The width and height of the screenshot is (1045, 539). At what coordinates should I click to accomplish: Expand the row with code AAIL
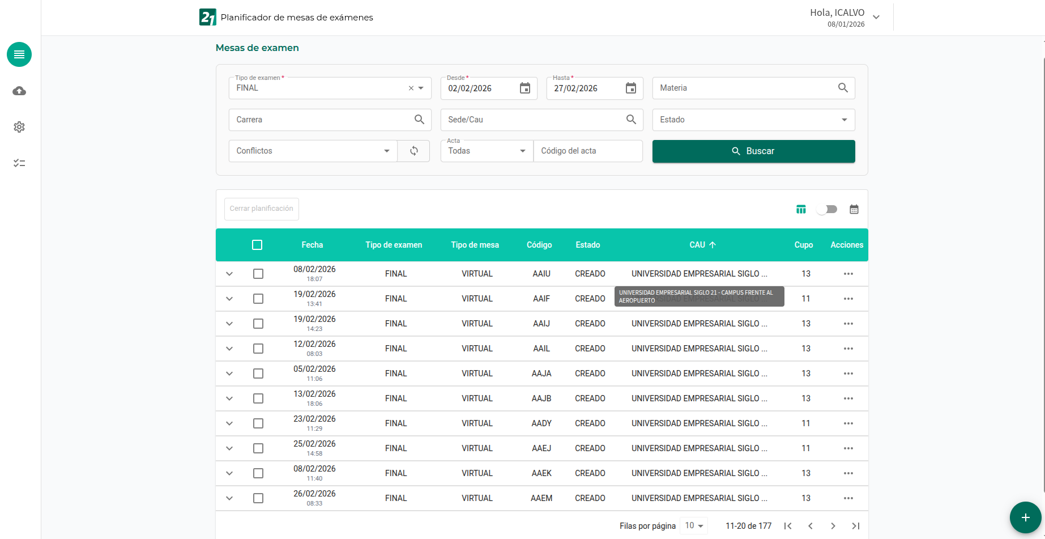point(229,349)
